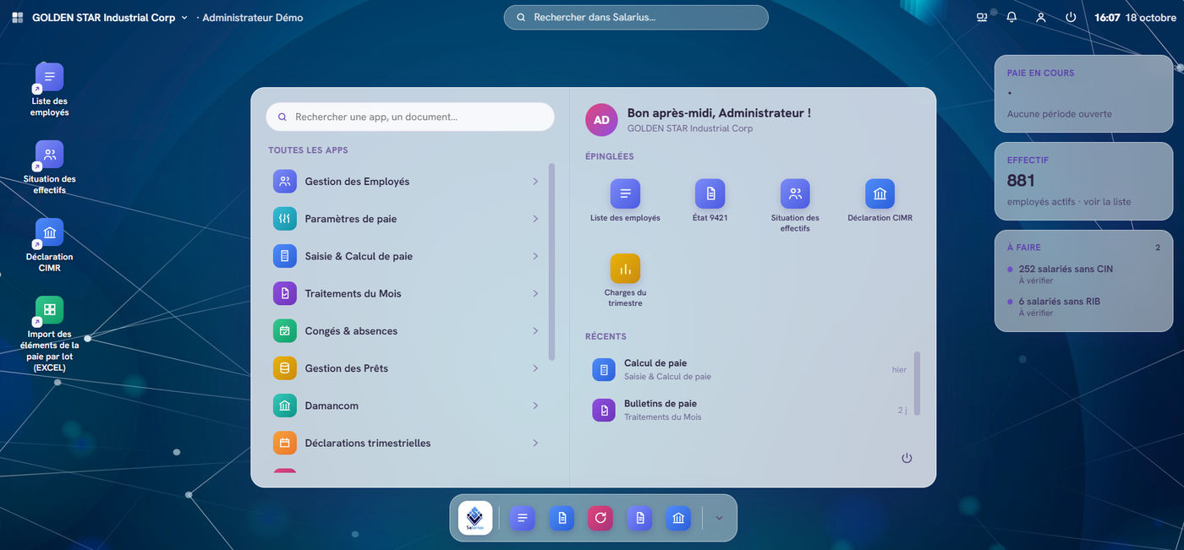Expand the Déclarations trimestrielles chevron
The image size is (1184, 550).
pyautogui.click(x=535, y=443)
